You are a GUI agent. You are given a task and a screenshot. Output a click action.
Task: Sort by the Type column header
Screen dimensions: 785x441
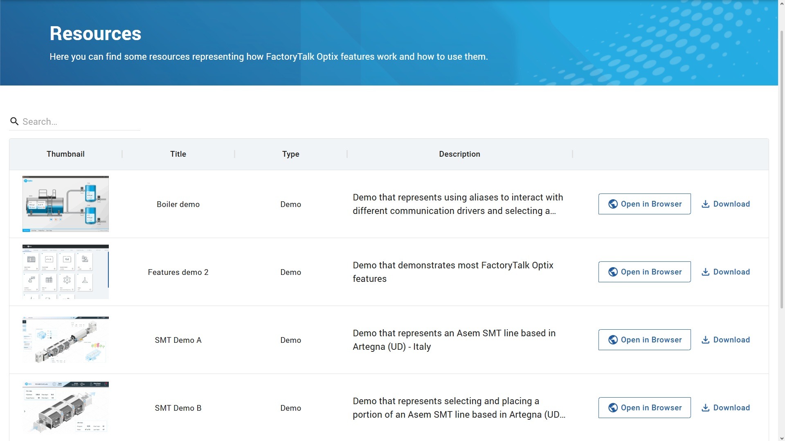290,154
